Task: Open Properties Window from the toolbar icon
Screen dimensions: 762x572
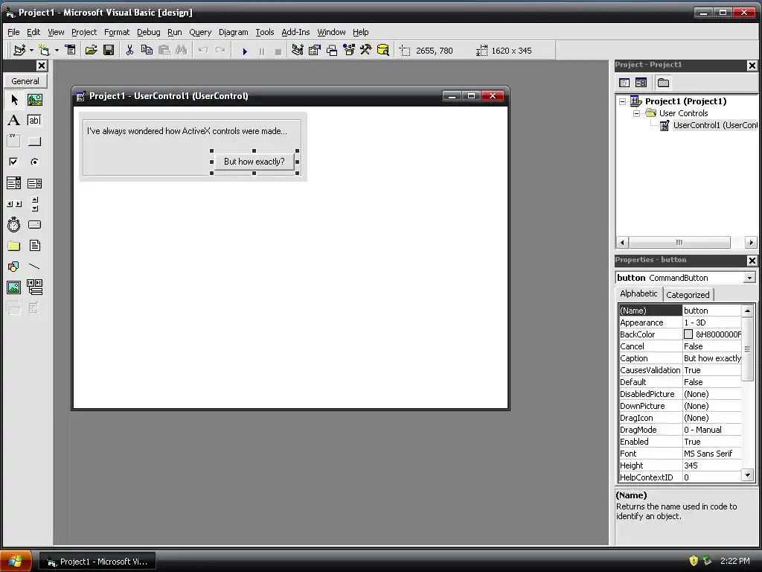Action: [x=315, y=50]
